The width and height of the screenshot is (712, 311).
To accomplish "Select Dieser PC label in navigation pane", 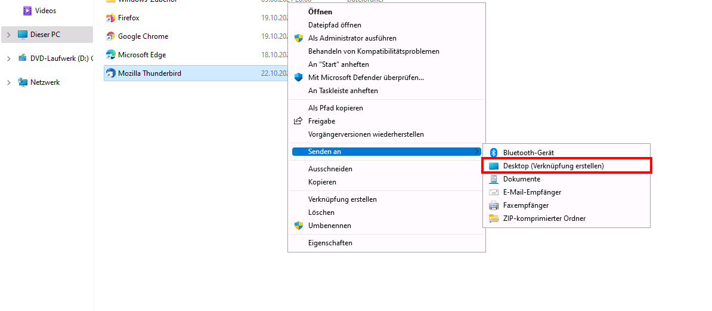I will 45,35.
